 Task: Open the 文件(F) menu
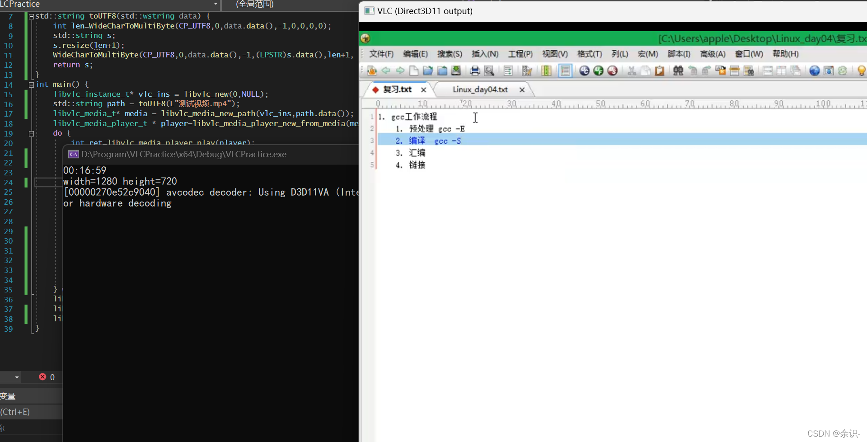tap(382, 54)
